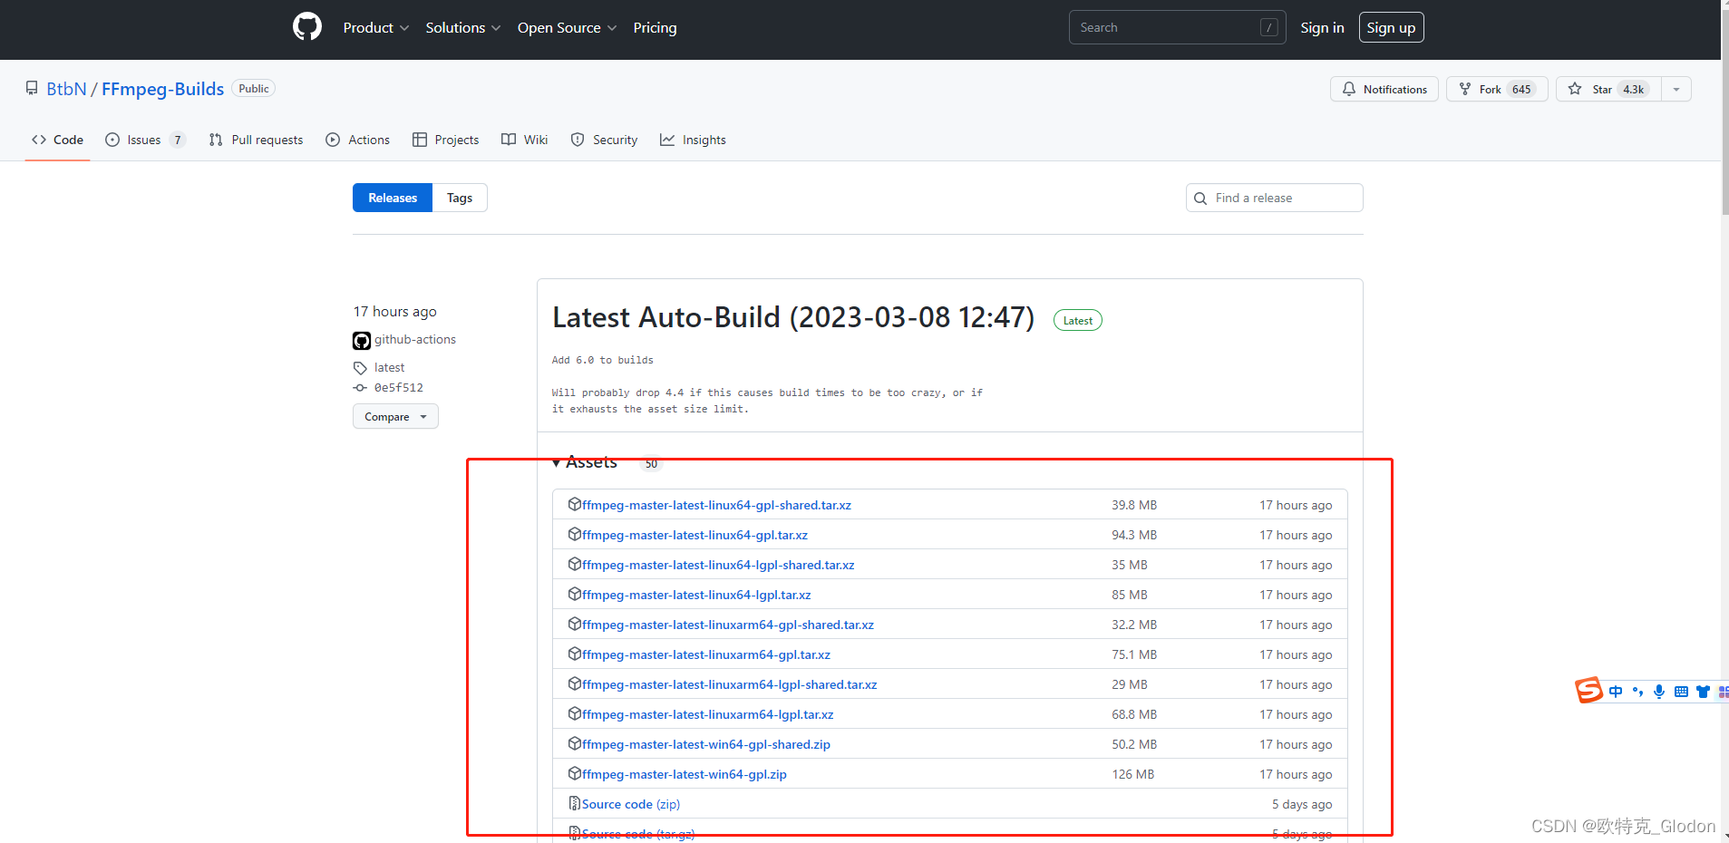1729x843 pixels.
Task: Star the FFmpeg-Builds repository
Action: tap(1608, 89)
